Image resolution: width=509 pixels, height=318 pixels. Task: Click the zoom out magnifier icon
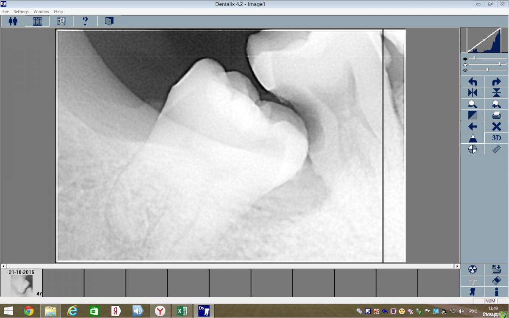(x=473, y=104)
